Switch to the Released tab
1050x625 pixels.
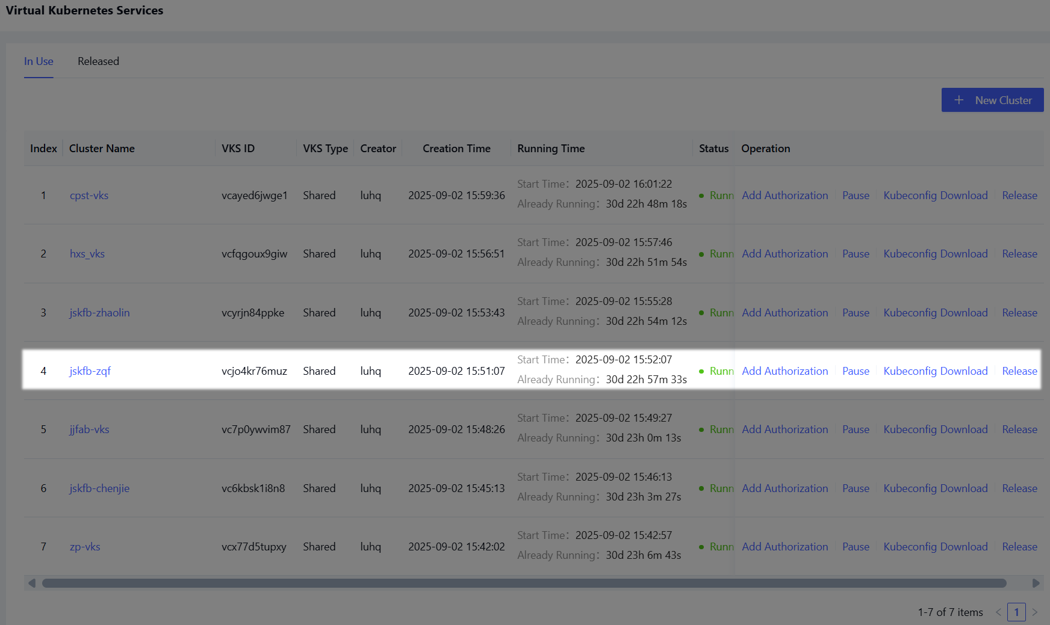pyautogui.click(x=98, y=61)
